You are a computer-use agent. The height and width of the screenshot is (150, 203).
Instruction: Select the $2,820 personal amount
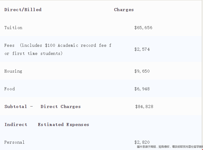click(142, 142)
